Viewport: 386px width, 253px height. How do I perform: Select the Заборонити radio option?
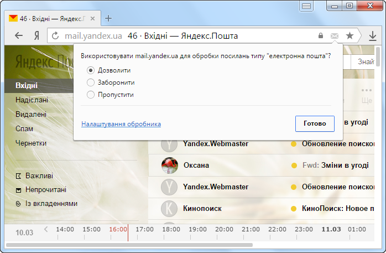pyautogui.click(x=91, y=82)
